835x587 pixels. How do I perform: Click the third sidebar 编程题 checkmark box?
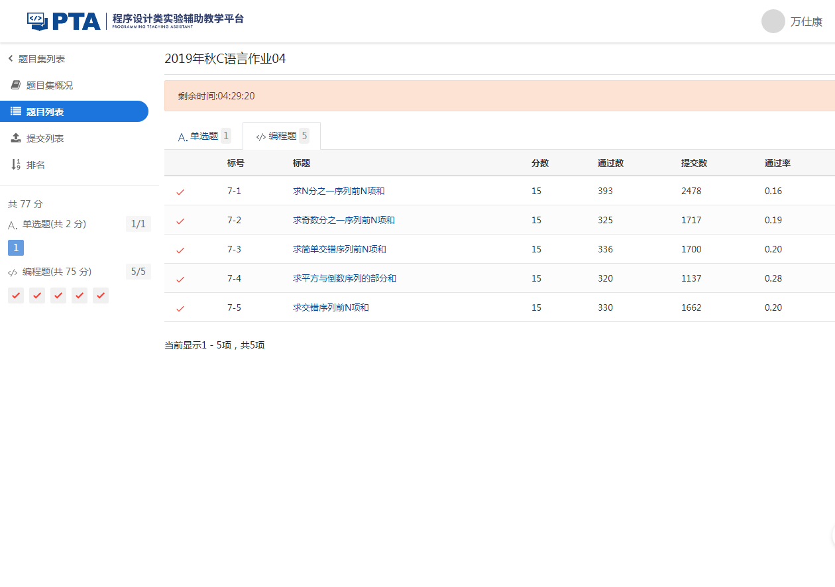[x=58, y=295]
